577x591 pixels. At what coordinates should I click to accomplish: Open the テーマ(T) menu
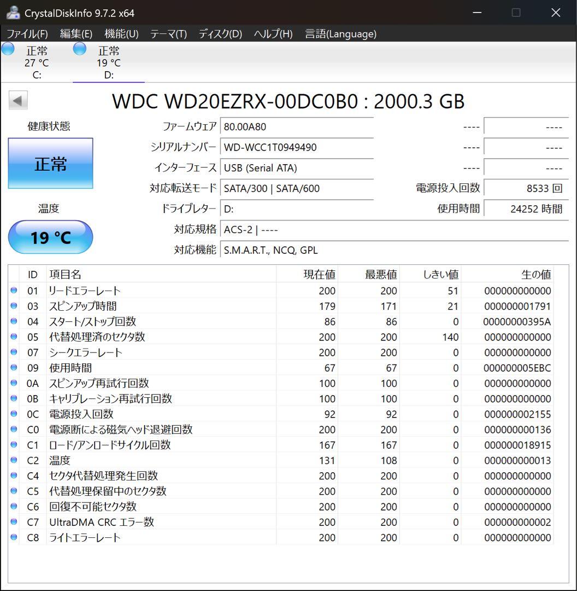coord(168,34)
